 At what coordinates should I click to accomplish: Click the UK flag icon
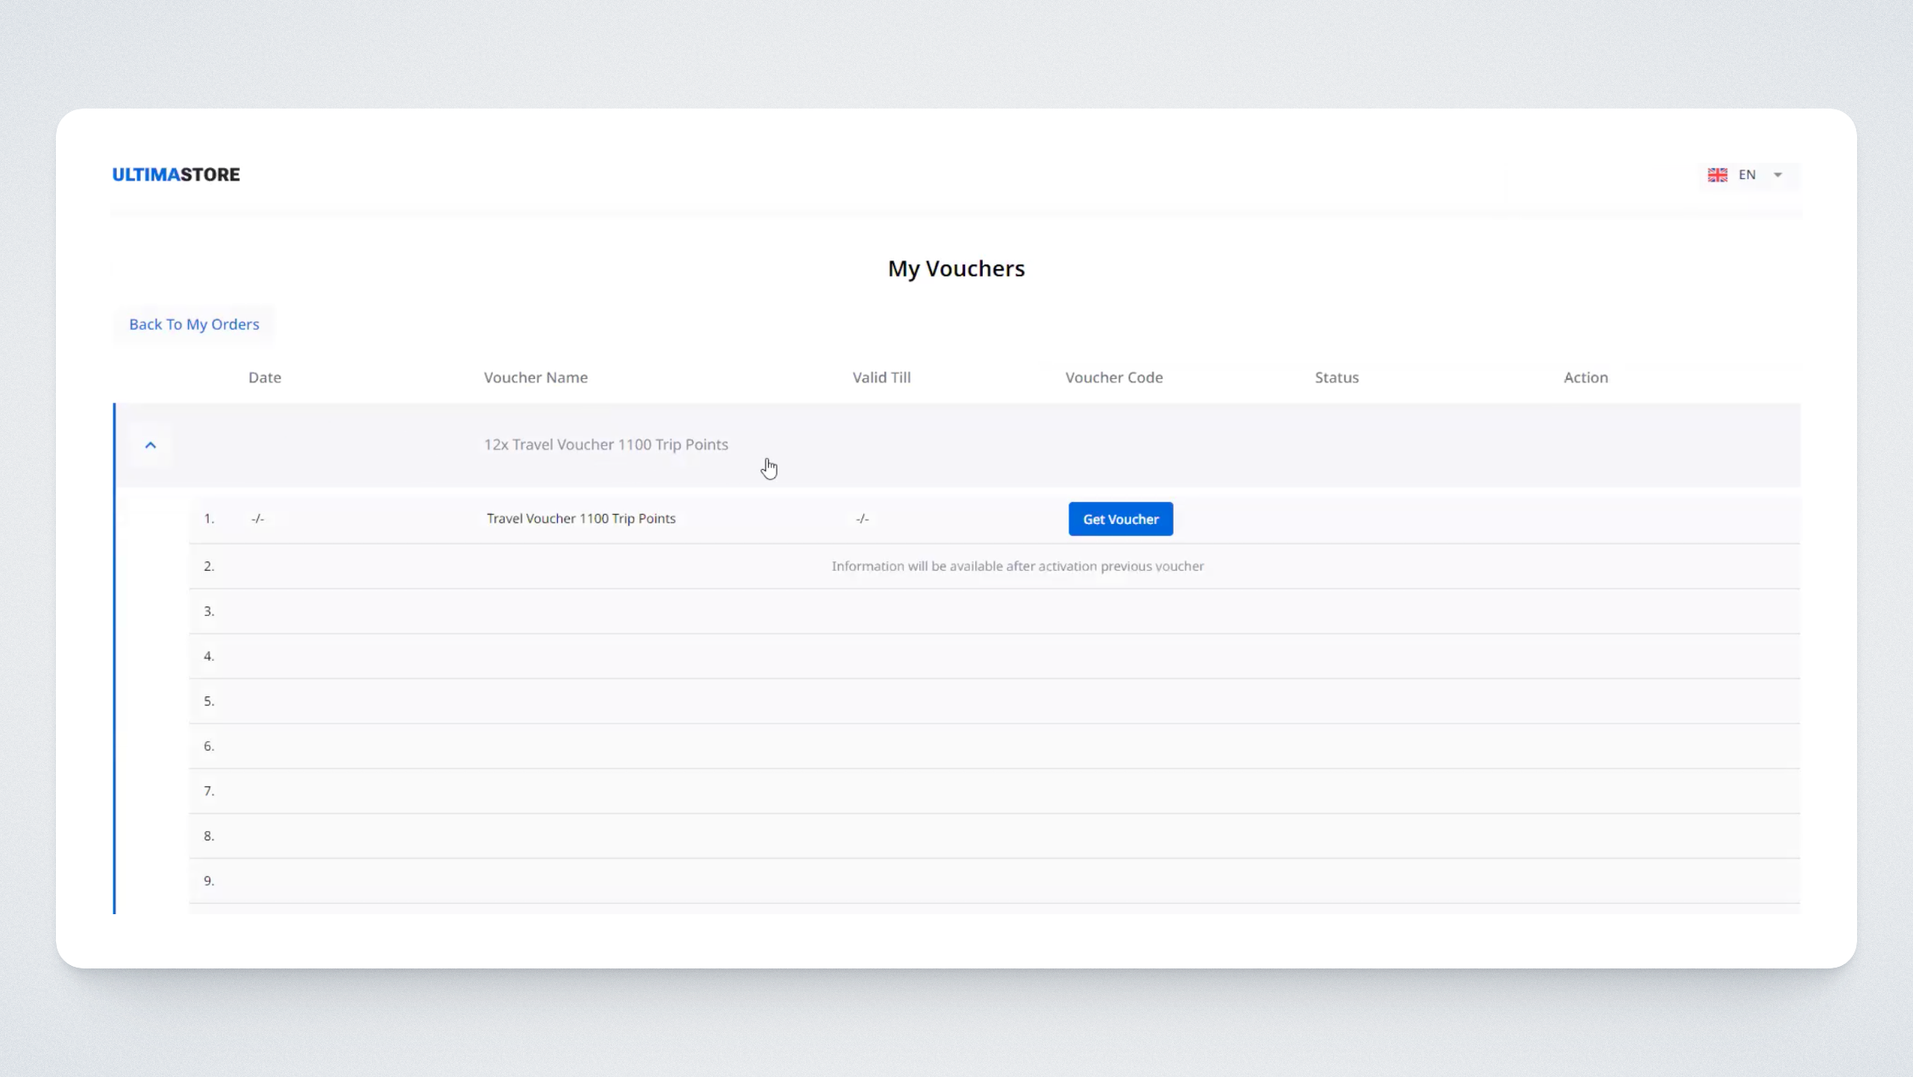[x=1717, y=175]
